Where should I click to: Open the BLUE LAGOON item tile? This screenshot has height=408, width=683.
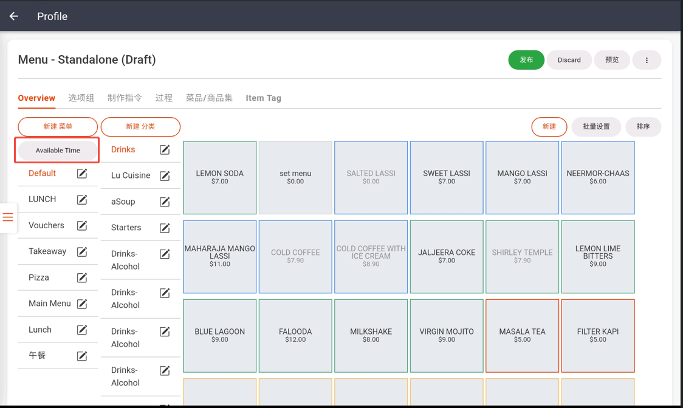(x=219, y=336)
